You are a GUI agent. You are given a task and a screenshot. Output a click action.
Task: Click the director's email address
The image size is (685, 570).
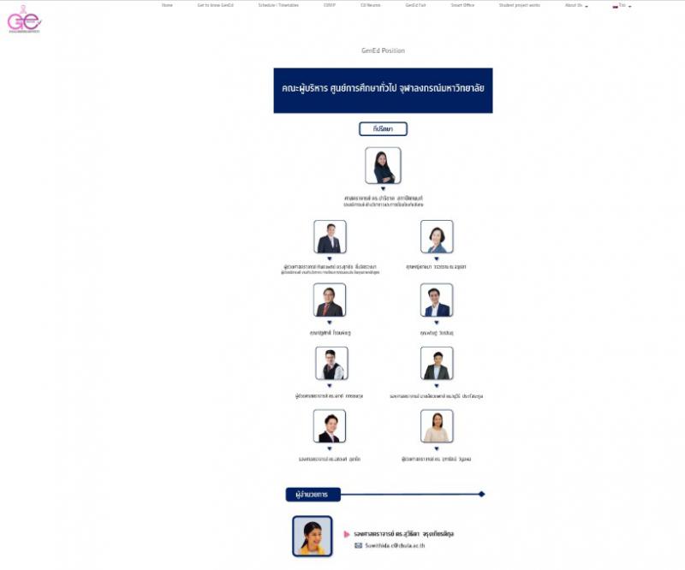tap(394, 544)
